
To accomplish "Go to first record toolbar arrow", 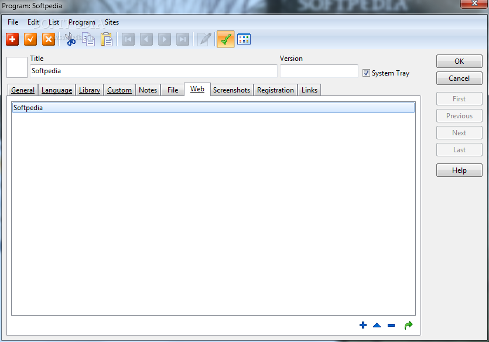I will (x=128, y=39).
